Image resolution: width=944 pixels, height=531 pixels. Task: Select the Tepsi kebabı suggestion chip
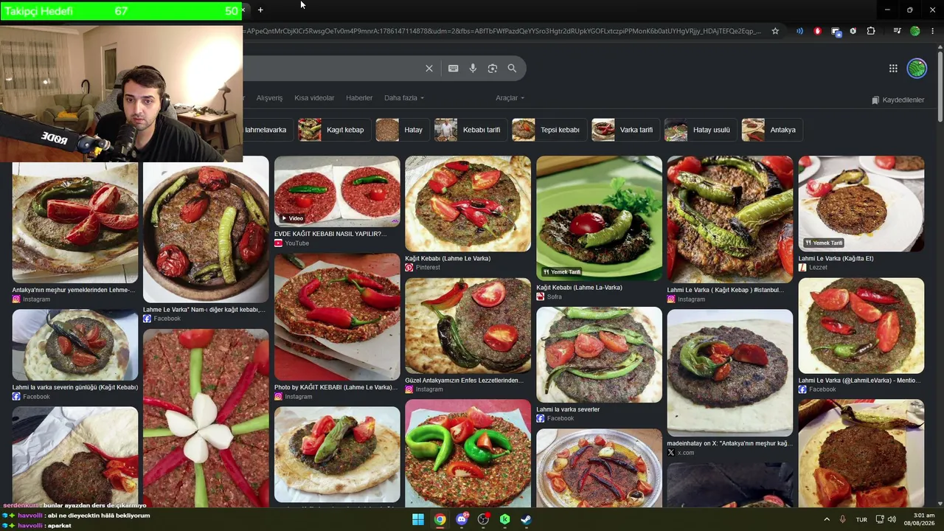(549, 130)
